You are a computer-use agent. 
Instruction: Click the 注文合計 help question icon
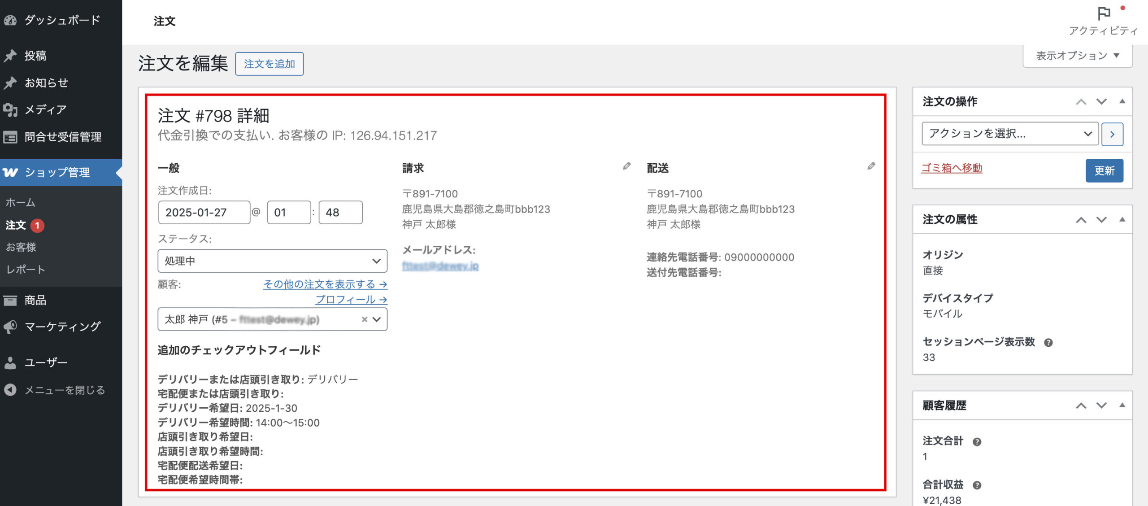point(977,442)
